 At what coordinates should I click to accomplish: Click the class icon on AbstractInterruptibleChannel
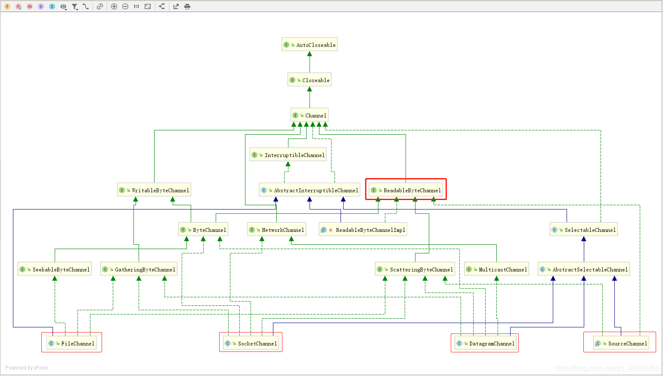(263, 190)
